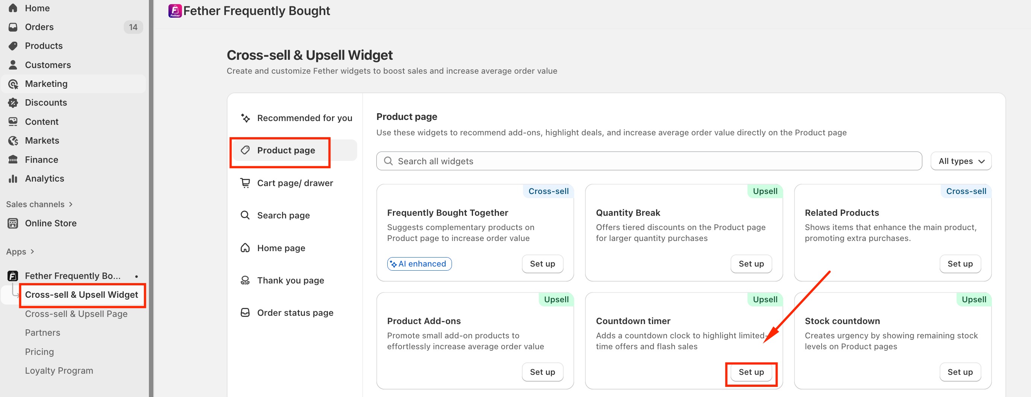Viewport: 1031px width, 397px height.
Task: Click the Orders count badge 14
Action: coord(133,27)
